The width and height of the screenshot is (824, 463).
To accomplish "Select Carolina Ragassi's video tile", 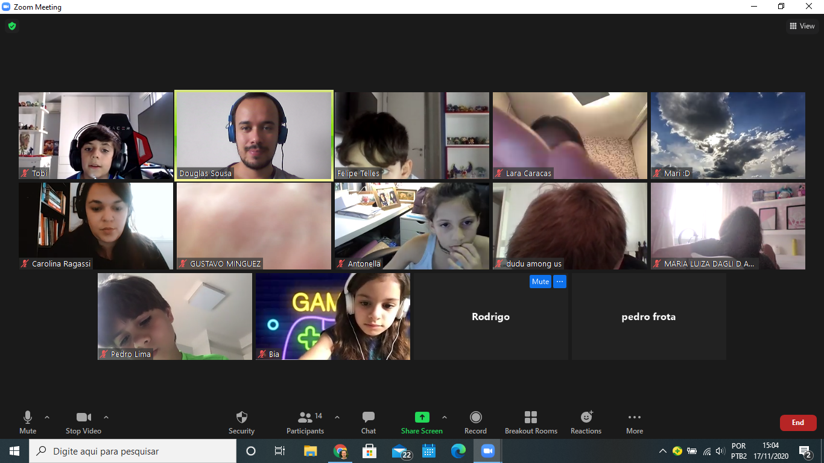I will click(x=96, y=226).
